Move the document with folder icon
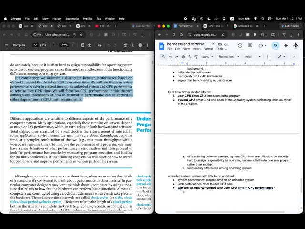 [220, 44]
